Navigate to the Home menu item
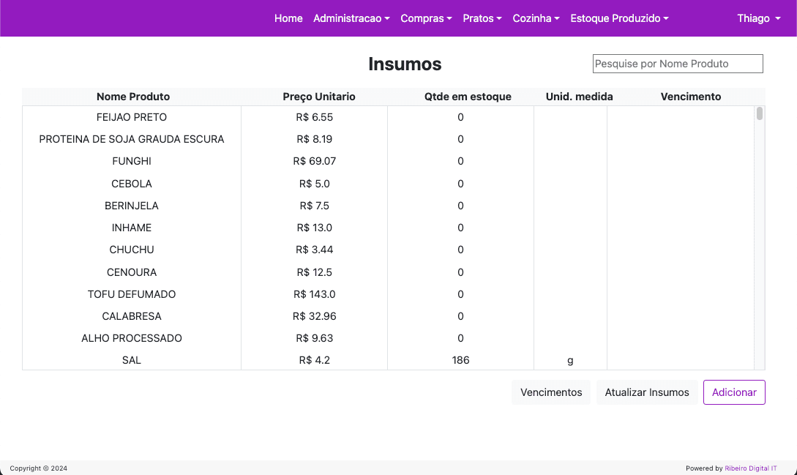This screenshot has height=475, width=797. point(288,18)
